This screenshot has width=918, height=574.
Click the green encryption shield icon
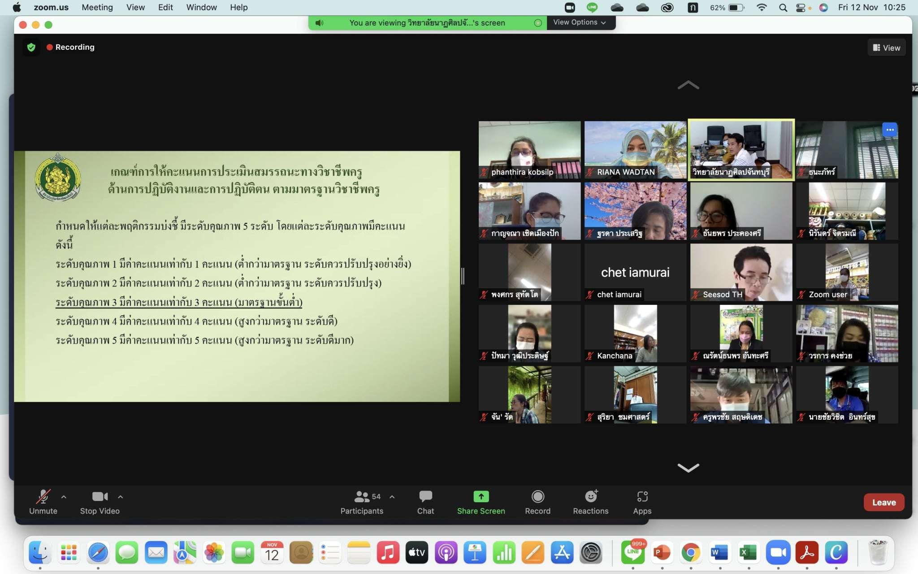(31, 47)
